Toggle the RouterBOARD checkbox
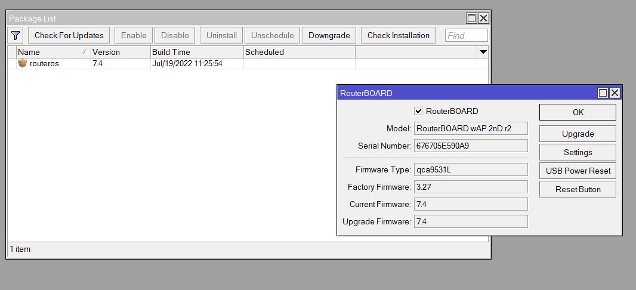Screen dimensions: 636x290 click(418, 111)
